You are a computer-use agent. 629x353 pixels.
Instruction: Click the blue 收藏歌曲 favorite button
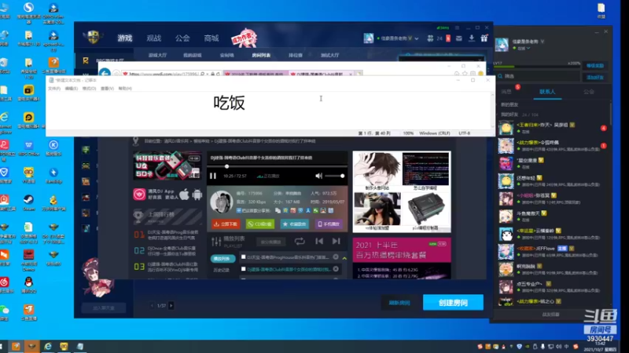pyautogui.click(x=294, y=224)
